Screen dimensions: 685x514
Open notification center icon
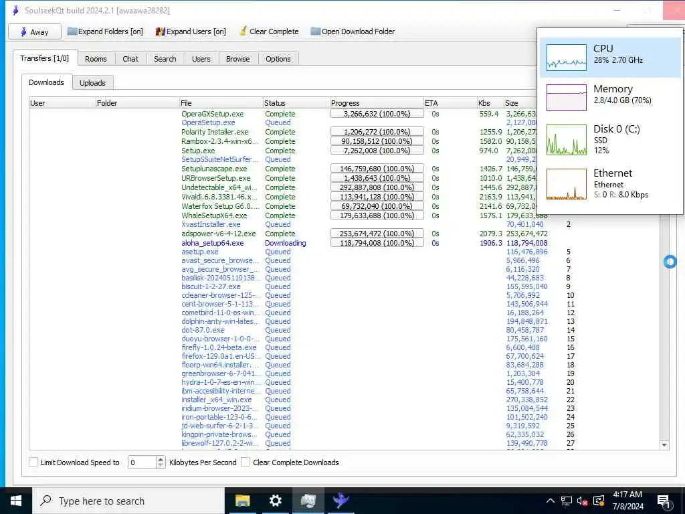pyautogui.click(x=664, y=501)
